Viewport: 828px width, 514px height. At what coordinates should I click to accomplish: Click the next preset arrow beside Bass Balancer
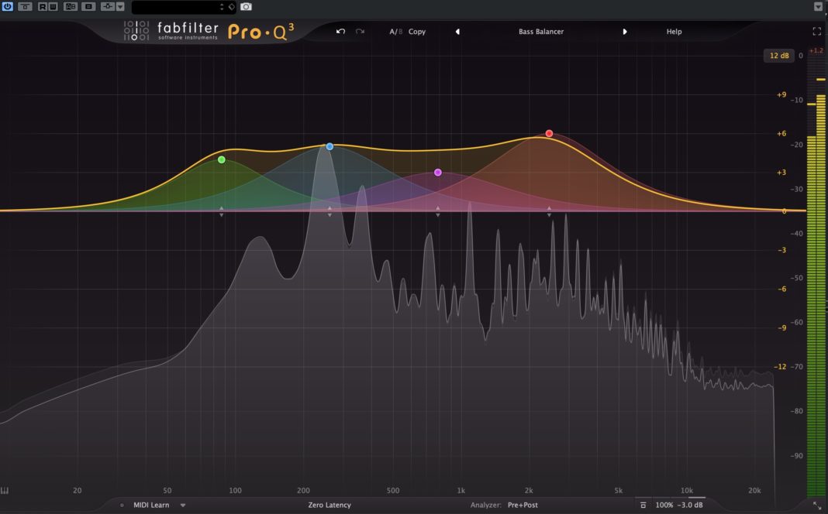(x=625, y=32)
